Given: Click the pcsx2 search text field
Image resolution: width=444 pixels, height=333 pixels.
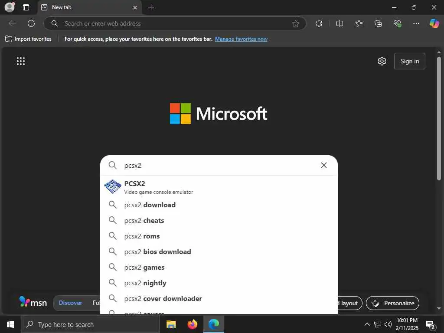Looking at the screenshot, I should click(219, 165).
